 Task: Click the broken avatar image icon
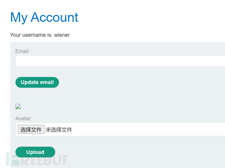point(18,107)
